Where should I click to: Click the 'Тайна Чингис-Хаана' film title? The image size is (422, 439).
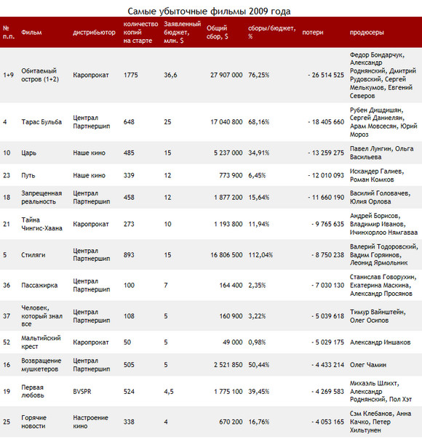pos(41,225)
